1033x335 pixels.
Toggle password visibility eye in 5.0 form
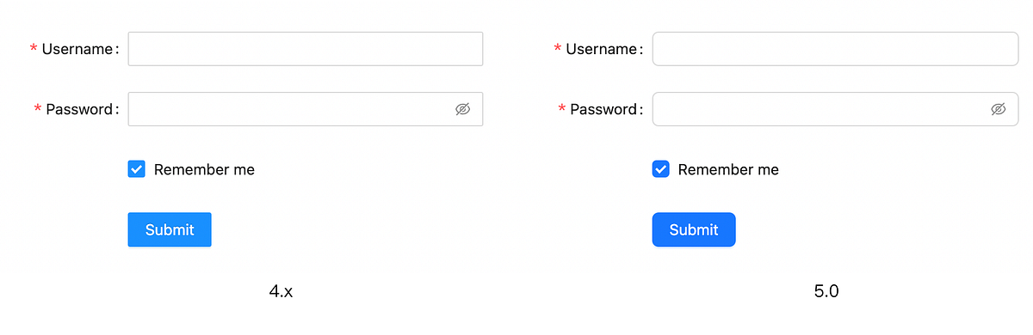(999, 109)
